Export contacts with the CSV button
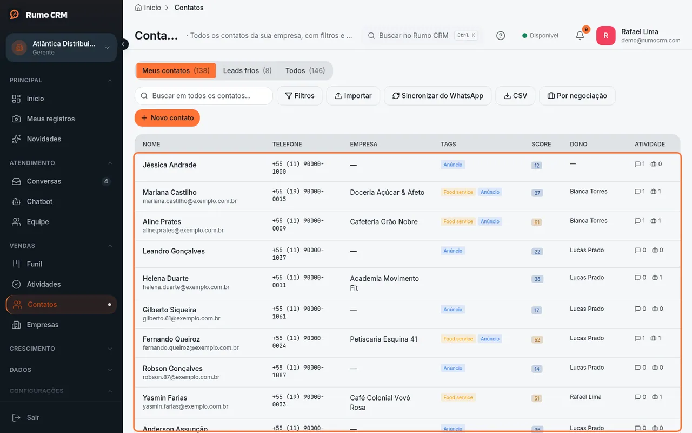The height and width of the screenshot is (433, 692). [x=515, y=96]
